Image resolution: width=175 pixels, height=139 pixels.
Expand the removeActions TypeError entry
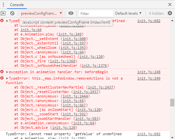tap(7, 79)
